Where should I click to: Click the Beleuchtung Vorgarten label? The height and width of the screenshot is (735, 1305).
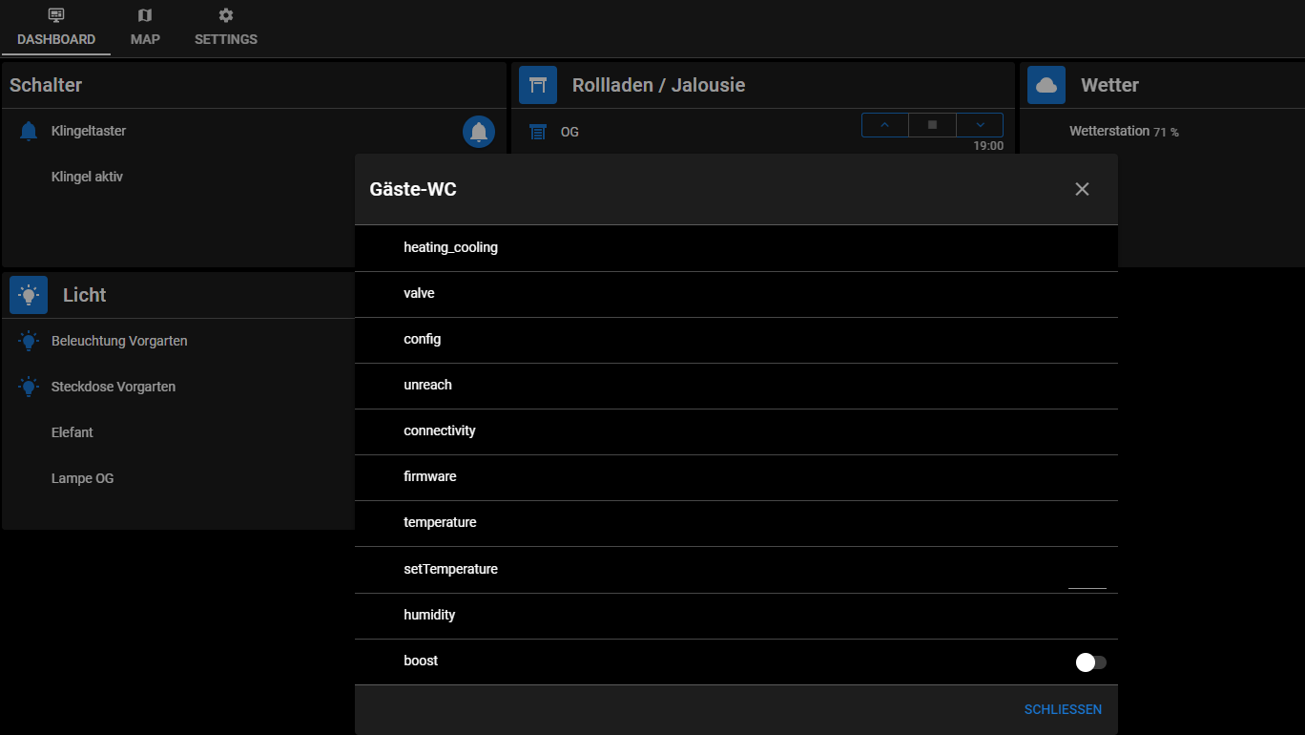(x=119, y=341)
